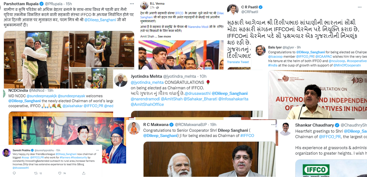Viewport: 367px width, 177px height.
Task: Click Translate Tweet under C R Paatil's post
Action: [x=238, y=62]
